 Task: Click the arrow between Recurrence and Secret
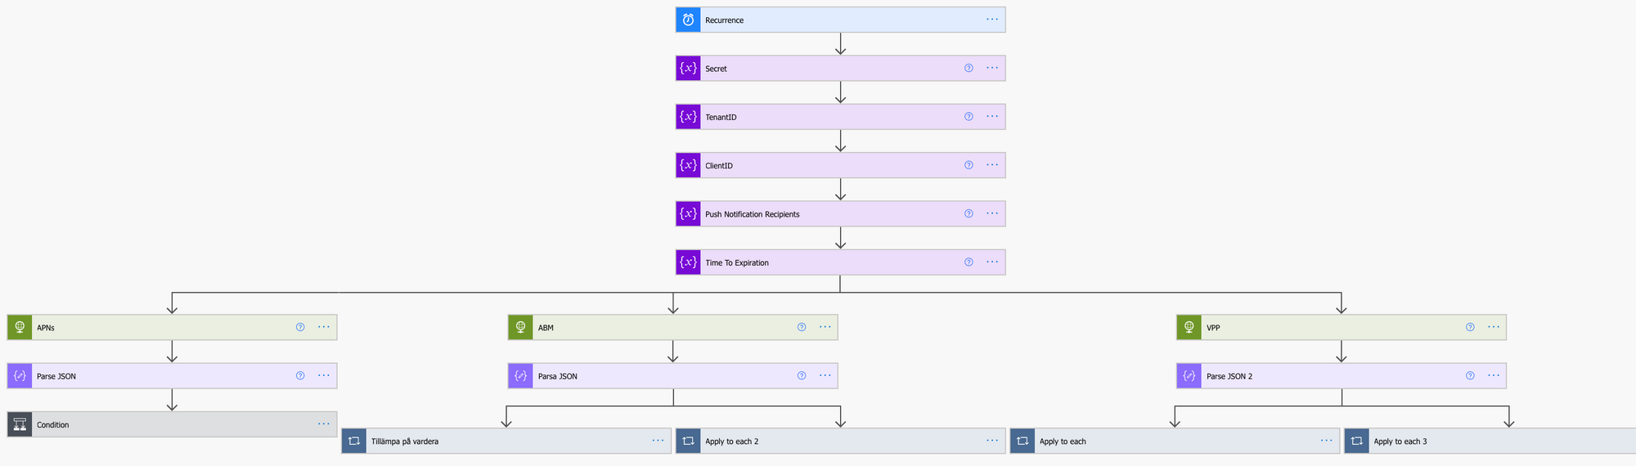pyautogui.click(x=840, y=45)
